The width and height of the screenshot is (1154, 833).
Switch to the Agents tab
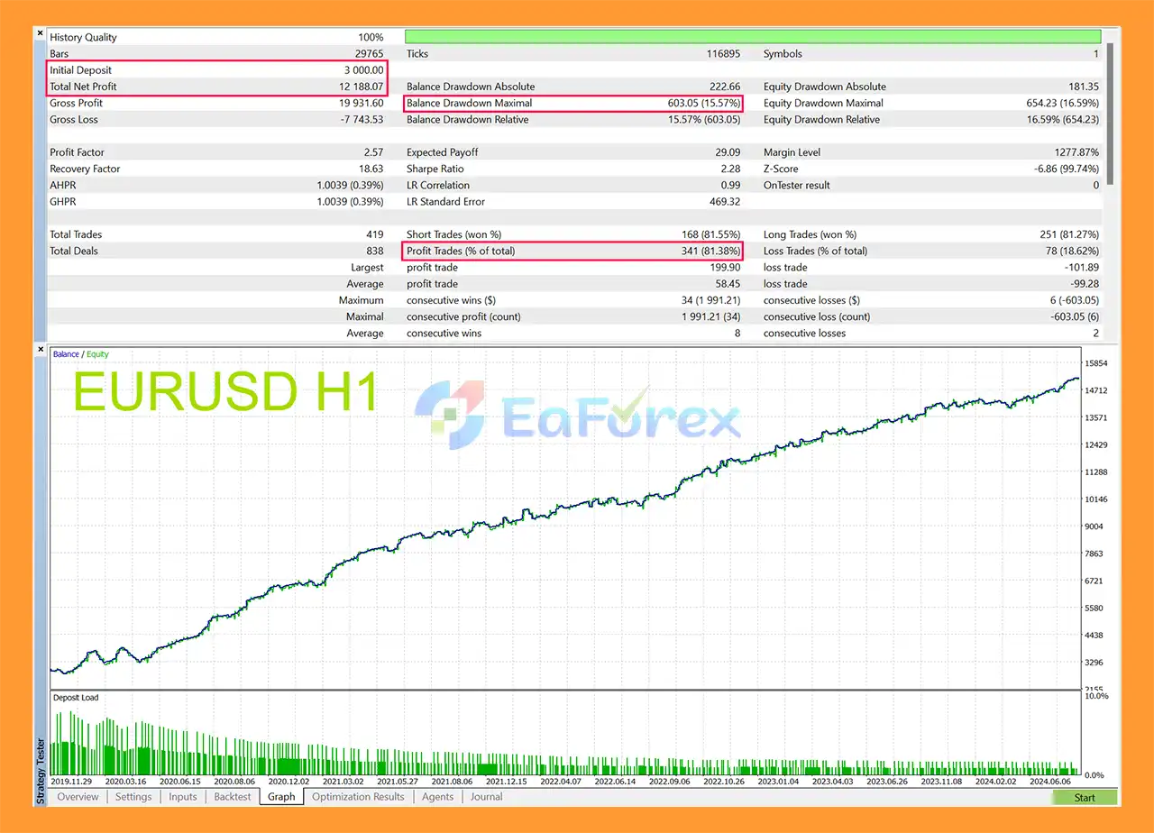(437, 797)
